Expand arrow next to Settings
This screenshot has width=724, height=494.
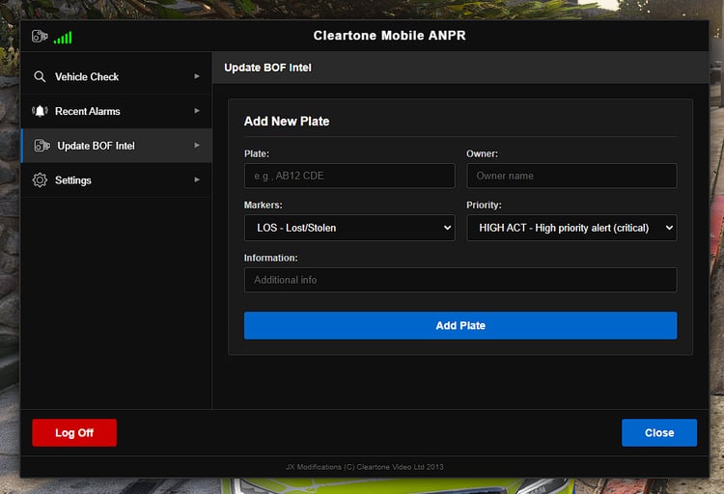(x=197, y=179)
